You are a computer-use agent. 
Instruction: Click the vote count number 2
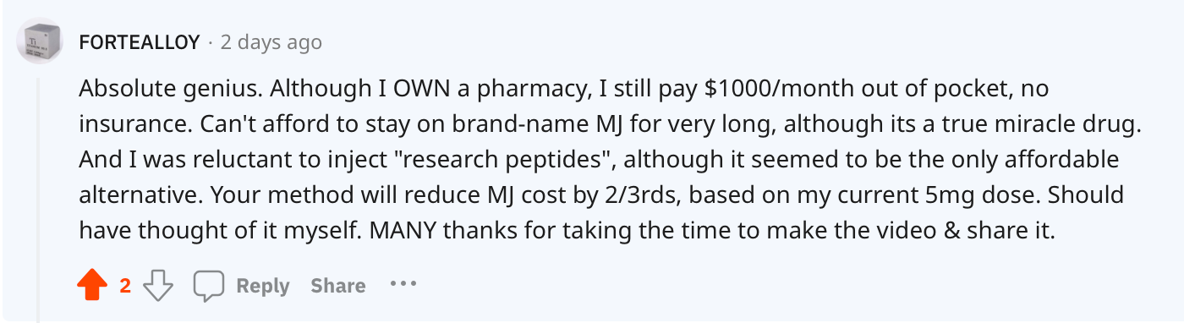[125, 286]
